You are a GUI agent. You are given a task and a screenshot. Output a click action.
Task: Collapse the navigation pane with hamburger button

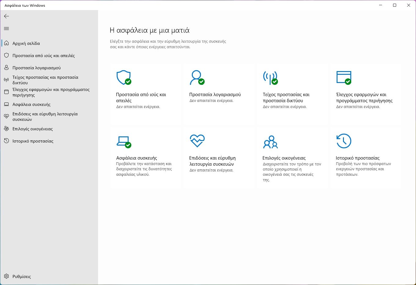pyautogui.click(x=6, y=29)
